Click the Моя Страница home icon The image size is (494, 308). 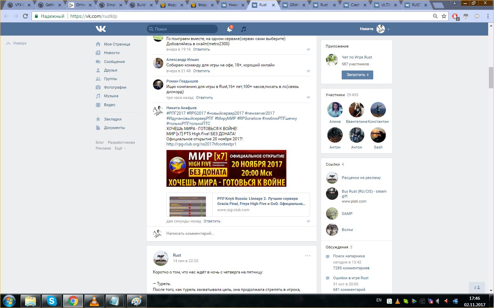coord(98,44)
